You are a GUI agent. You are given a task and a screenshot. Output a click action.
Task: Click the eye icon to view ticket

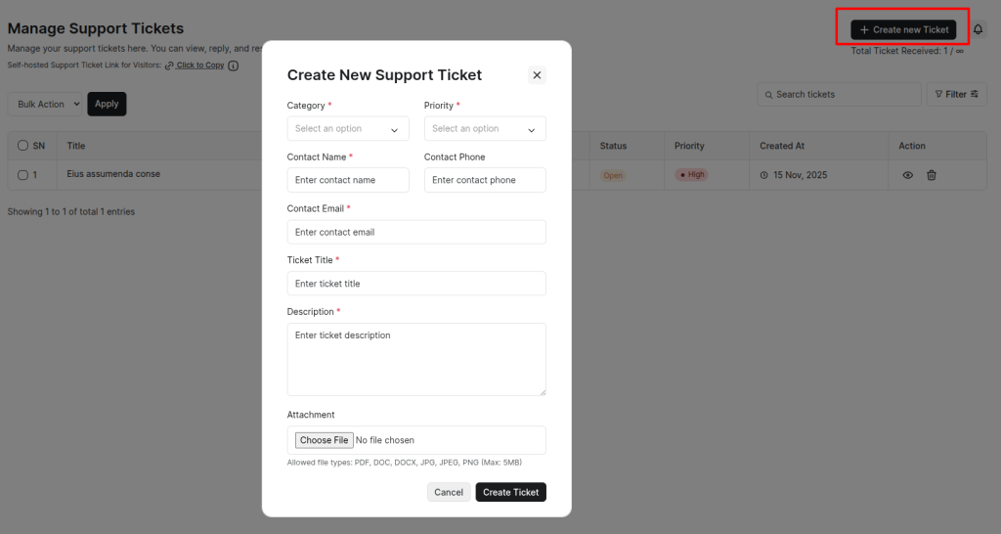(908, 175)
